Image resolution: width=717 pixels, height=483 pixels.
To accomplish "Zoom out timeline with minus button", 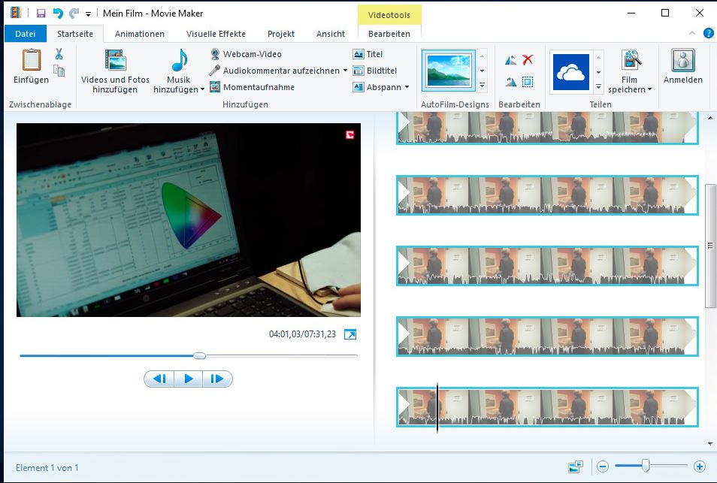I will tap(603, 466).
